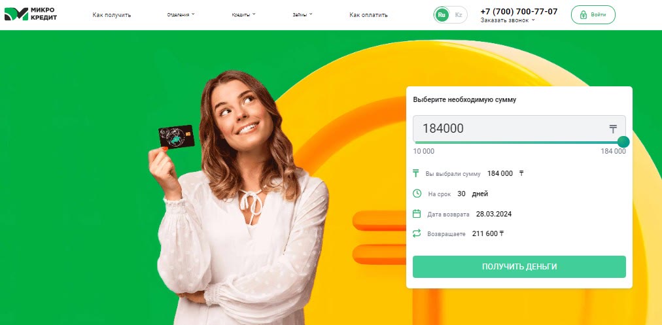Expand the Займы dropdown menu
Viewport: 662px width, 325px height.
(x=302, y=15)
